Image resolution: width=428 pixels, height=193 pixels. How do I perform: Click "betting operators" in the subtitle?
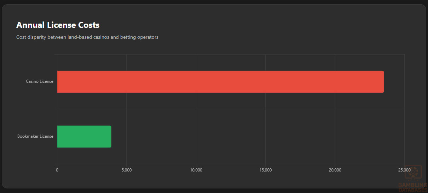pos(139,37)
